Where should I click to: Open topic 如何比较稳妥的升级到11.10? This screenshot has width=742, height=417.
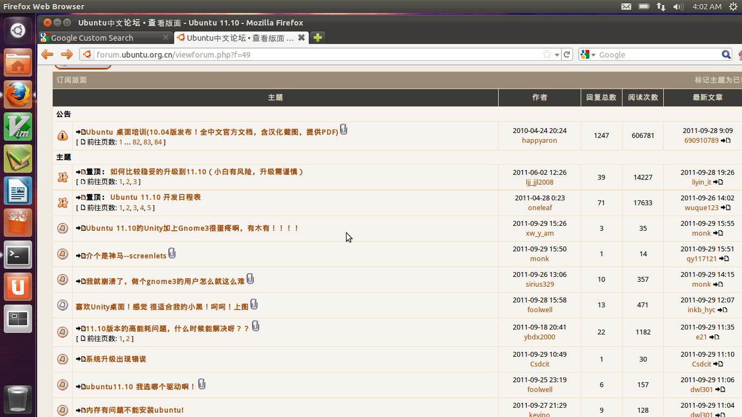pyautogui.click(x=206, y=172)
